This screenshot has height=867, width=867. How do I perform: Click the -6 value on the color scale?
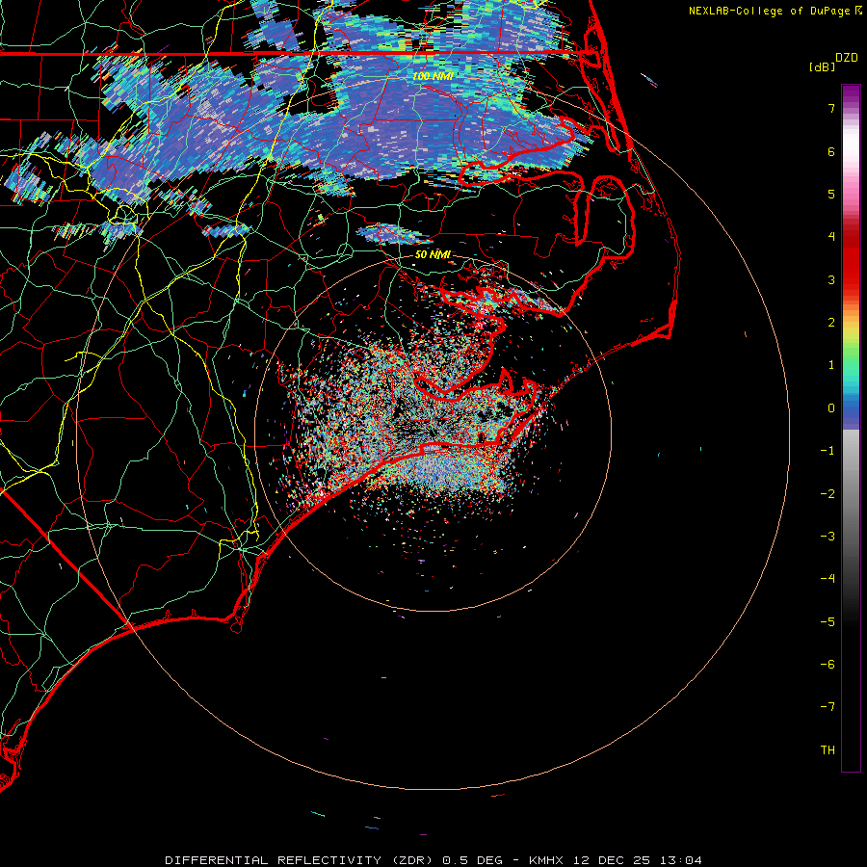[828, 665]
